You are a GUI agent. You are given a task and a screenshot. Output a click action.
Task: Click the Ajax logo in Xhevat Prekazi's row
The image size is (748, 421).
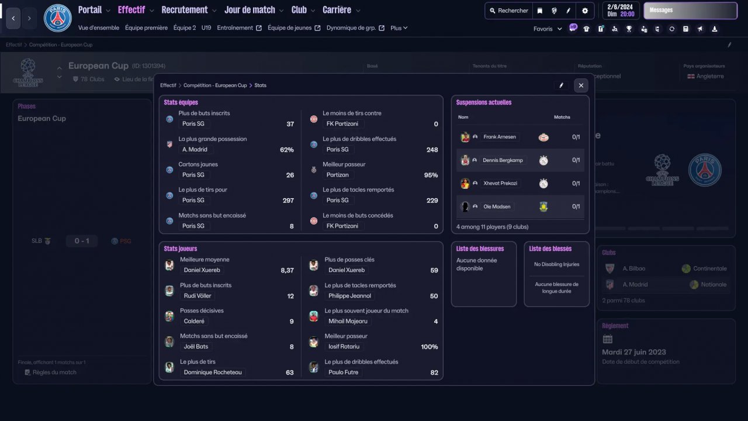pos(543,184)
